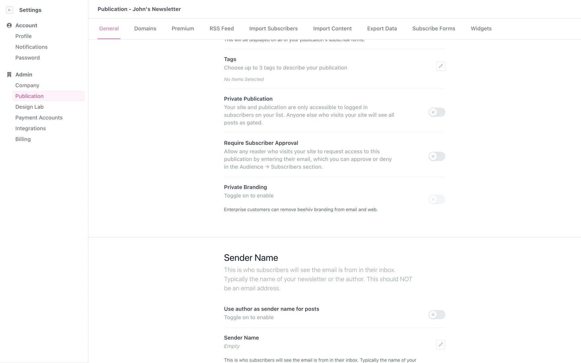This screenshot has width=581, height=363.
Task: Select the Export Data tab
Action: (x=382, y=28)
